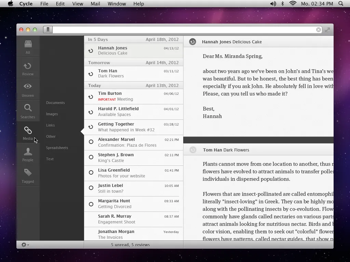Open the gear settings dropdown

click(x=25, y=245)
